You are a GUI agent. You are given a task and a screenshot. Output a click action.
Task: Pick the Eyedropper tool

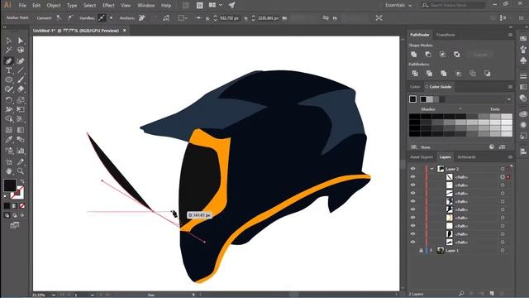tap(9, 140)
